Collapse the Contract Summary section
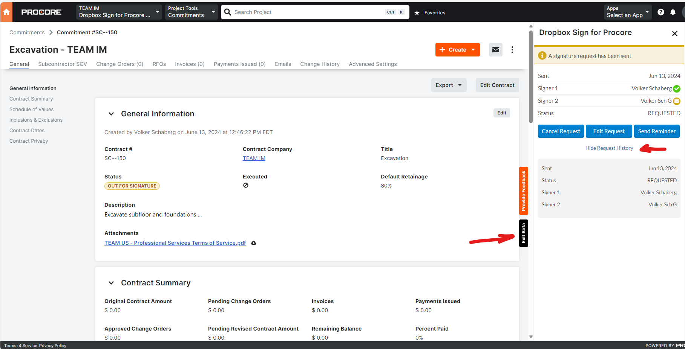Image resolution: width=685 pixels, height=349 pixels. point(111,283)
